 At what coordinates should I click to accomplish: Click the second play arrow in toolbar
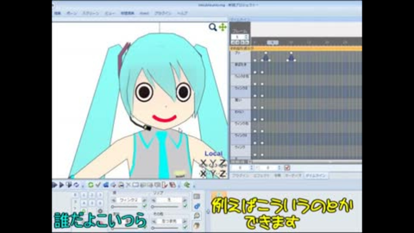62,185
